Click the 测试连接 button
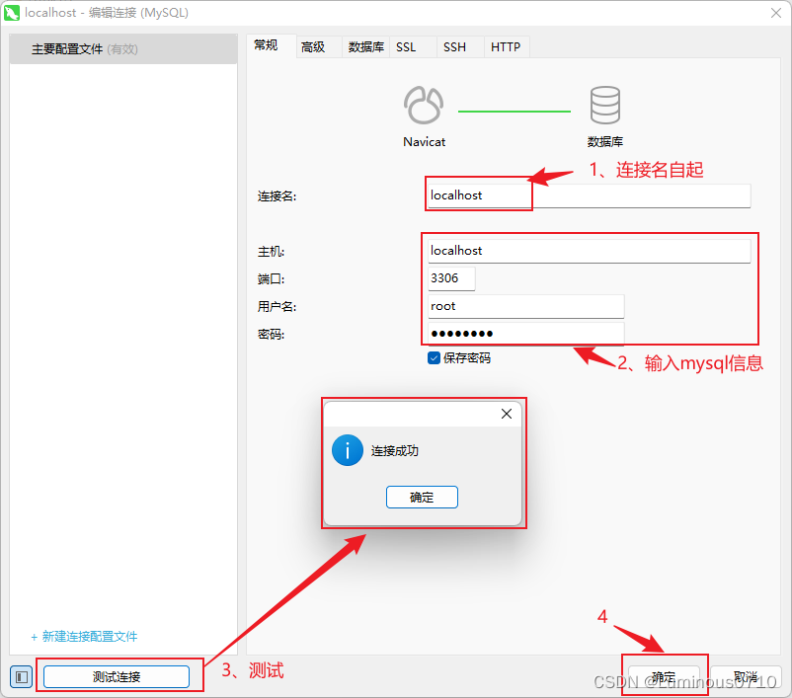792x698 pixels. tap(117, 677)
